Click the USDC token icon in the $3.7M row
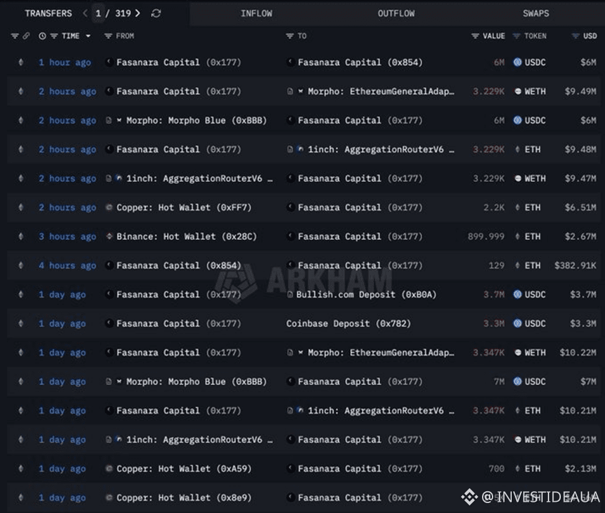This screenshot has height=513, width=605. pyautogui.click(x=517, y=294)
